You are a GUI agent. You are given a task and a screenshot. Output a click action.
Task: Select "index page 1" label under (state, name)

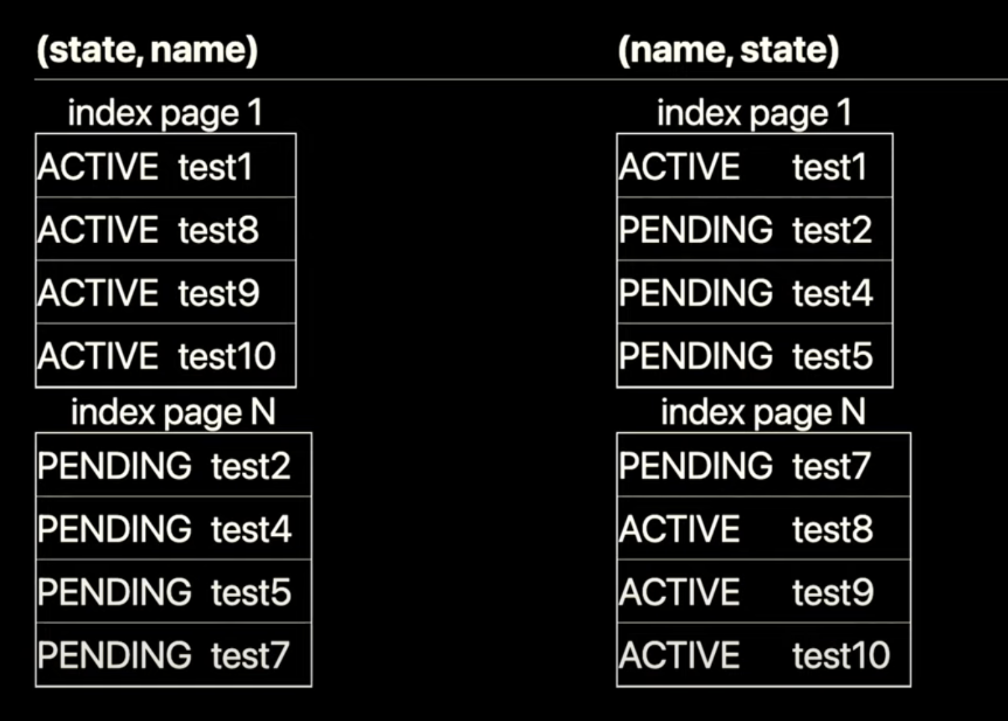tap(165, 113)
